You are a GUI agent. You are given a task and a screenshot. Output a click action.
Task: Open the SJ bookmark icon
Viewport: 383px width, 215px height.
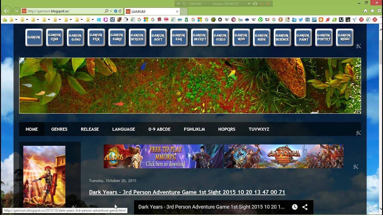[x=267, y=20]
